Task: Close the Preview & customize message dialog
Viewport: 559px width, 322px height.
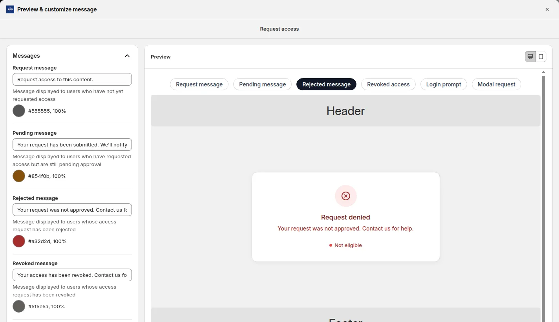Action: pos(547,9)
